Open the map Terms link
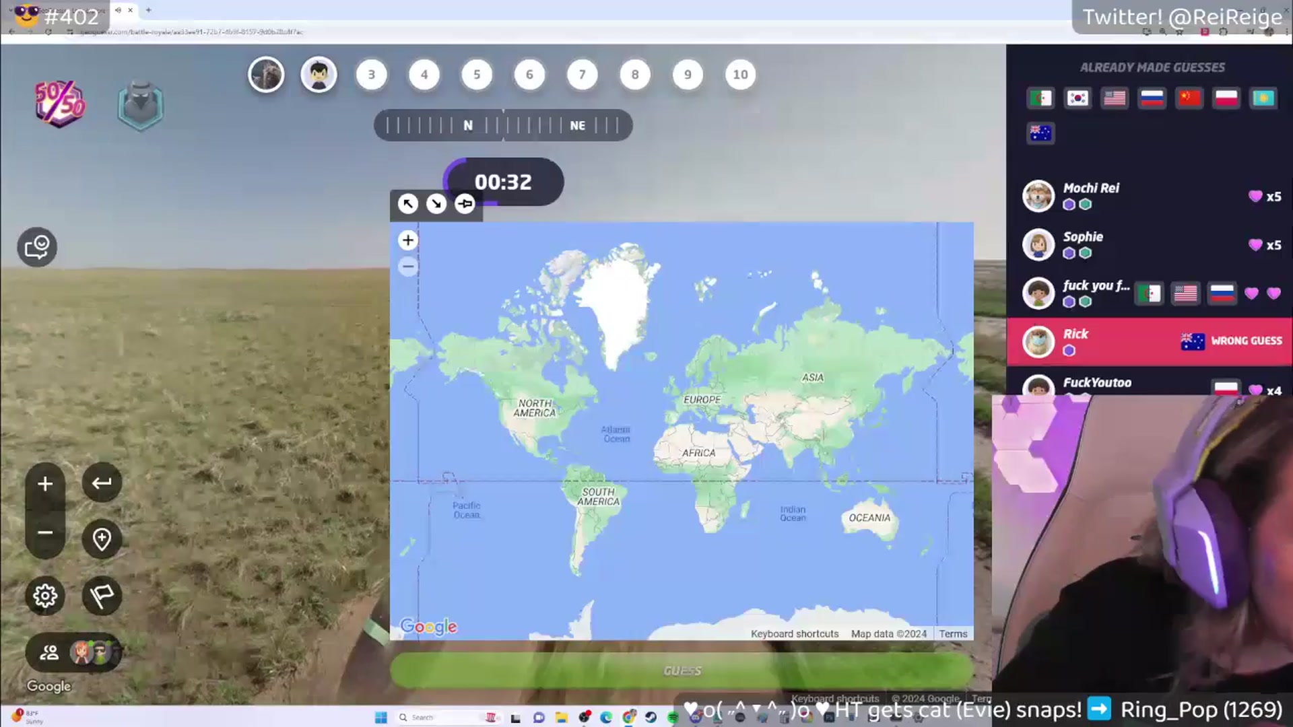Viewport: 1293px width, 727px height. click(953, 633)
